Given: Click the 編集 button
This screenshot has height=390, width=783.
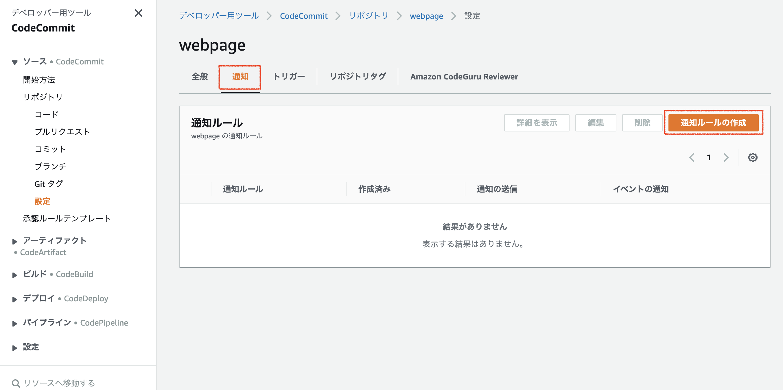Looking at the screenshot, I should [x=596, y=122].
